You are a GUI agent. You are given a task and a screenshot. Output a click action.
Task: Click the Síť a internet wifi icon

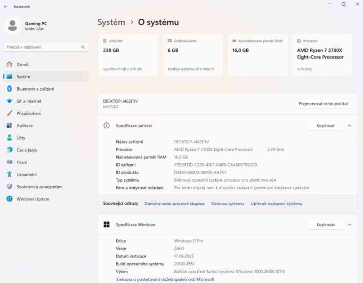click(9, 101)
